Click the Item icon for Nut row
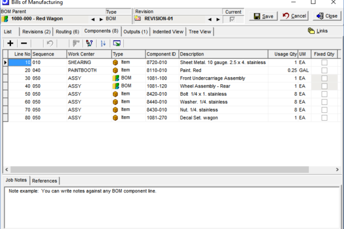This screenshot has height=229, width=344. 115,110
